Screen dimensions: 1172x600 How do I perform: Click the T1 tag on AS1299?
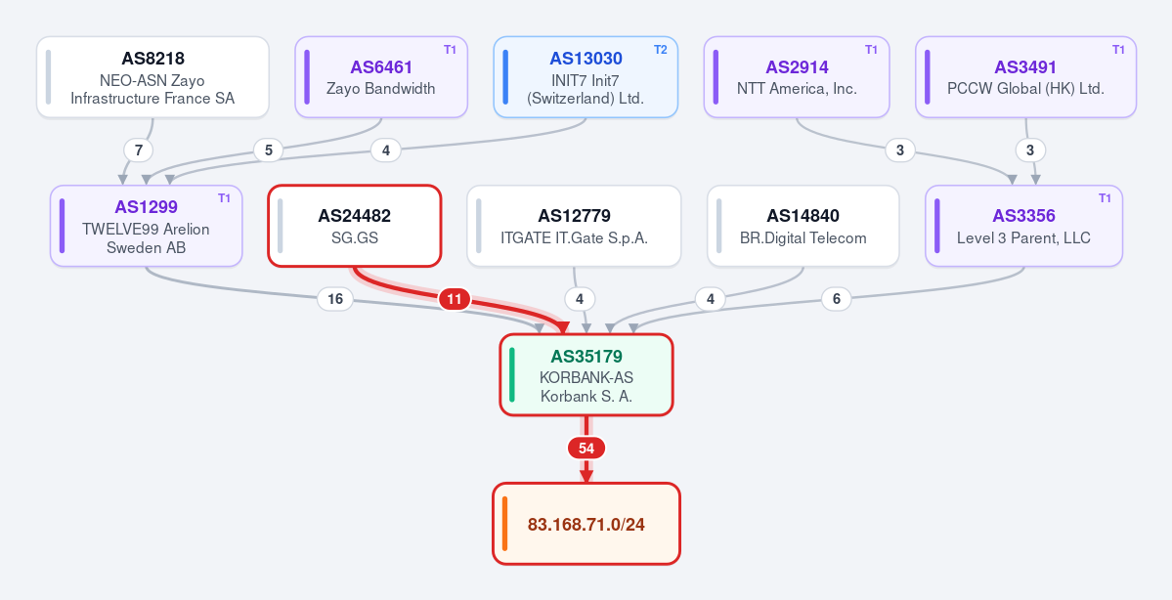pyautogui.click(x=224, y=198)
